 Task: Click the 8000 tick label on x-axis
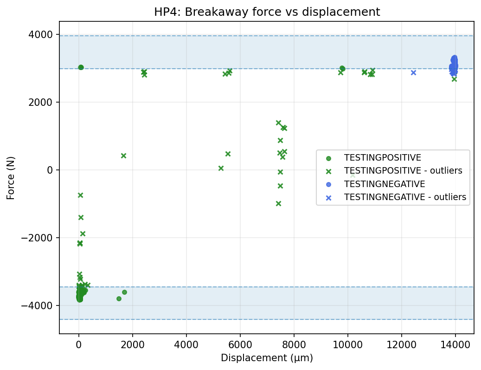tap(294, 345)
